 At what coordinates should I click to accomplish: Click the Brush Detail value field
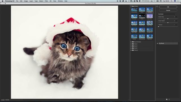point(175,21)
